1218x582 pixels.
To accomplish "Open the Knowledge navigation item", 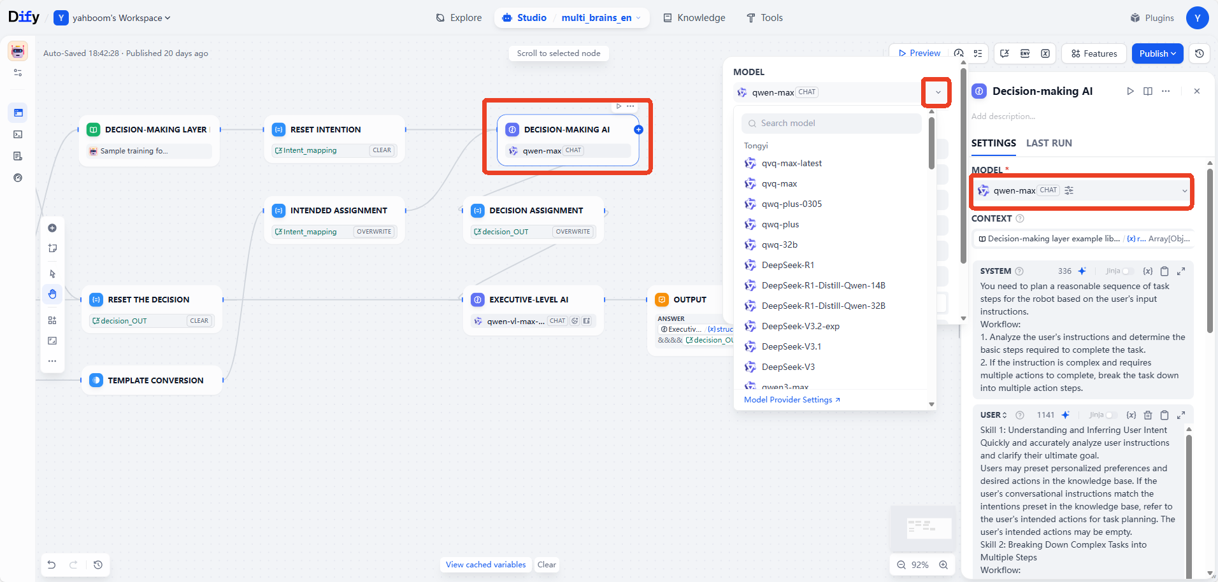I will 694,18.
